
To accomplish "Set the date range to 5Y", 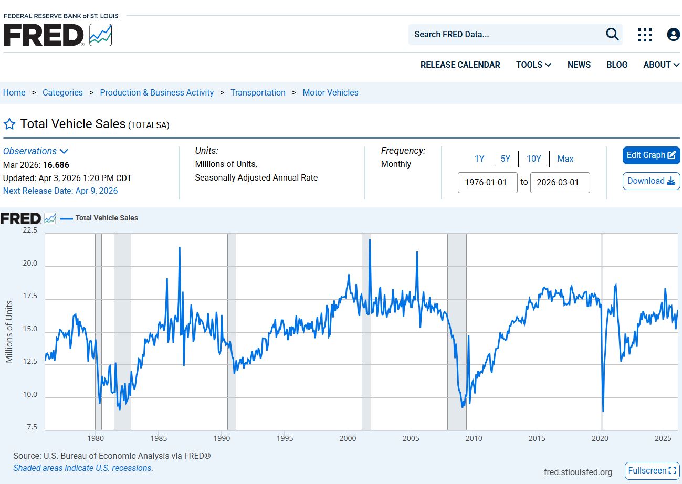I will click(x=505, y=159).
